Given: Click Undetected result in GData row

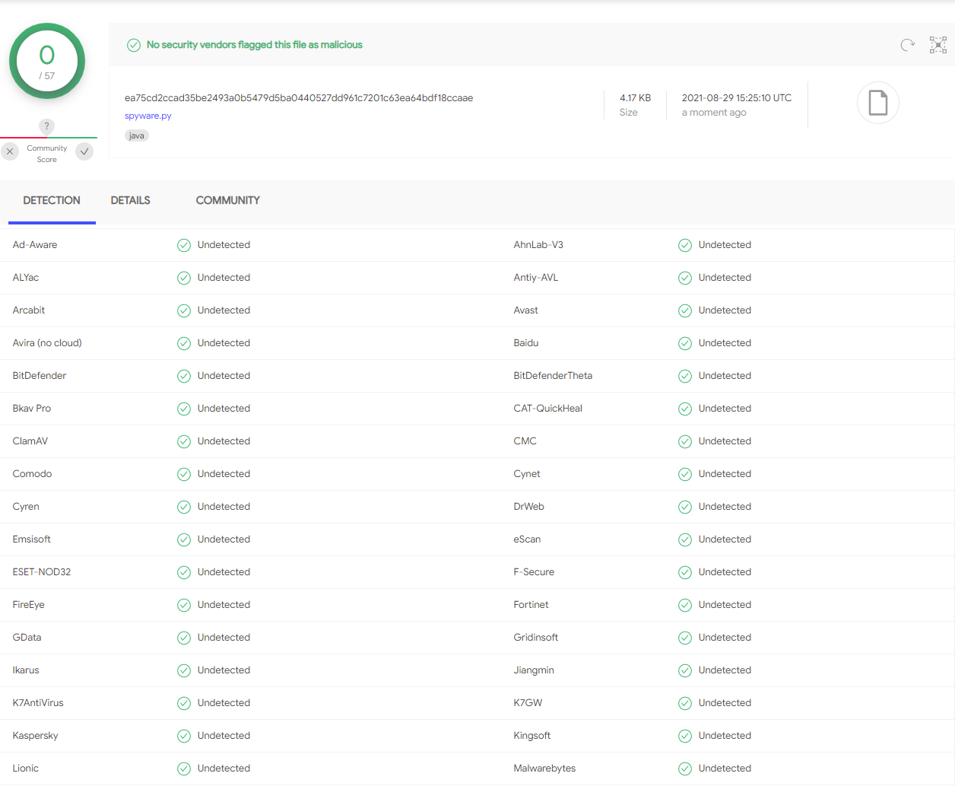Looking at the screenshot, I should [x=224, y=638].
